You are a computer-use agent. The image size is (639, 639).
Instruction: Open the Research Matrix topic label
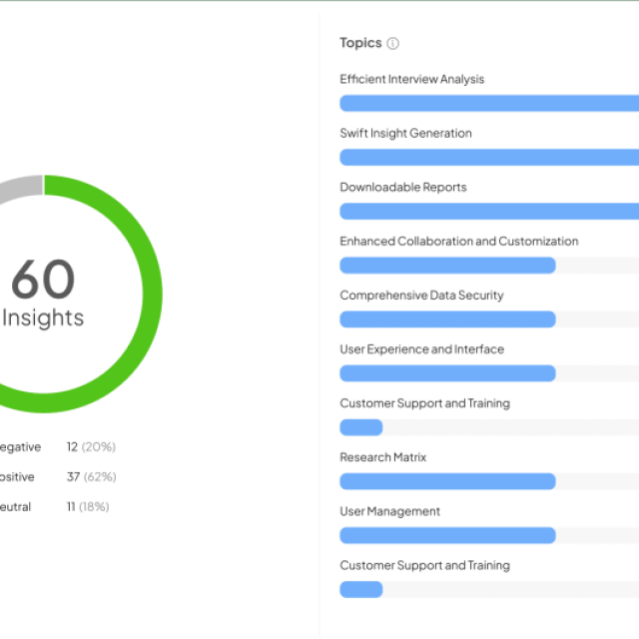click(383, 457)
